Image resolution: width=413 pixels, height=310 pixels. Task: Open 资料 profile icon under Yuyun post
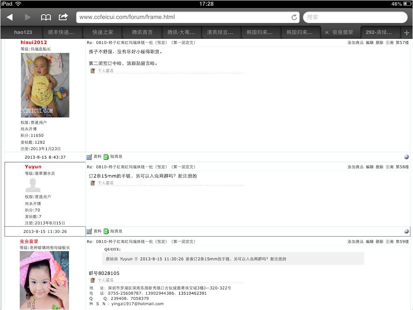(90, 231)
